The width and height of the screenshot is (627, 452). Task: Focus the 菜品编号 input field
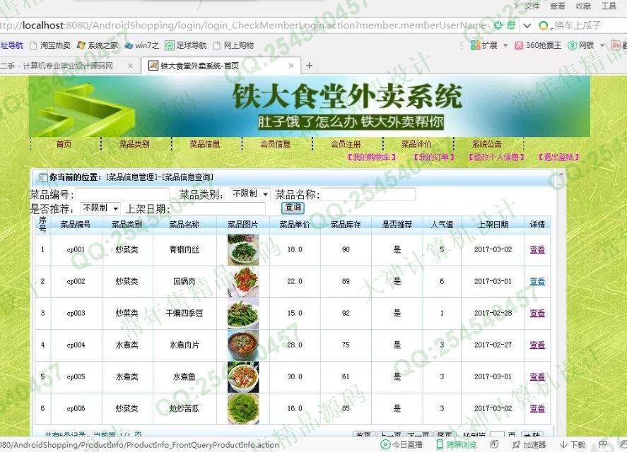point(122,195)
